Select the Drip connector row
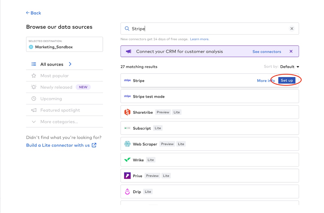 tap(210, 191)
